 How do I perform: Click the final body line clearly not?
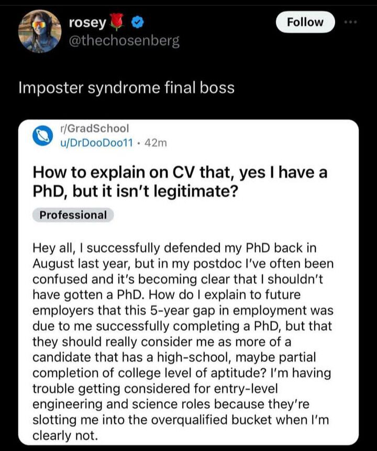point(65,435)
